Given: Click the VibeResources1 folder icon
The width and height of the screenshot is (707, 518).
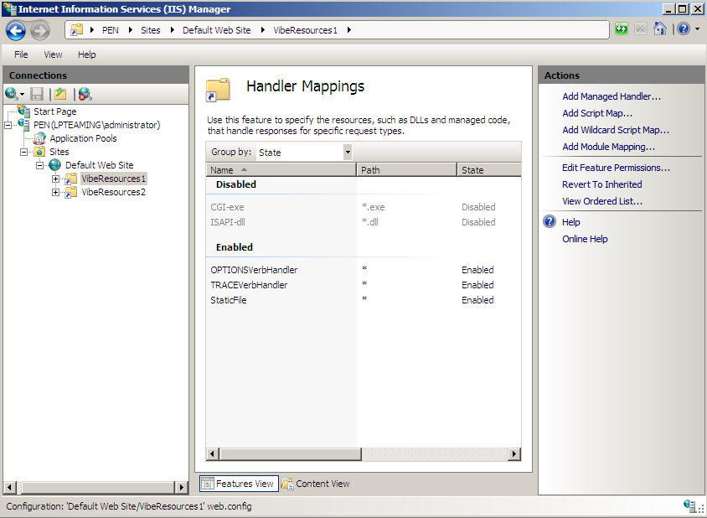Looking at the screenshot, I should coord(71,179).
